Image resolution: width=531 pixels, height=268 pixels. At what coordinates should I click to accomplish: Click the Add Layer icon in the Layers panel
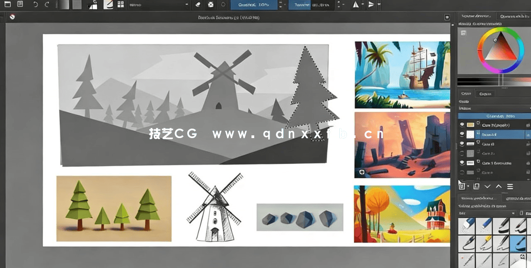point(463,186)
